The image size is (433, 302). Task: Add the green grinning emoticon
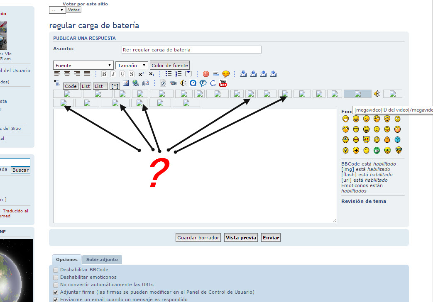point(377,150)
